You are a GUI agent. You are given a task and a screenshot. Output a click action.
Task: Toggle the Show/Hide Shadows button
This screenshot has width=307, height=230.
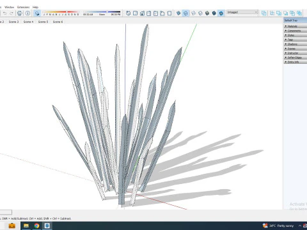coord(37,13)
